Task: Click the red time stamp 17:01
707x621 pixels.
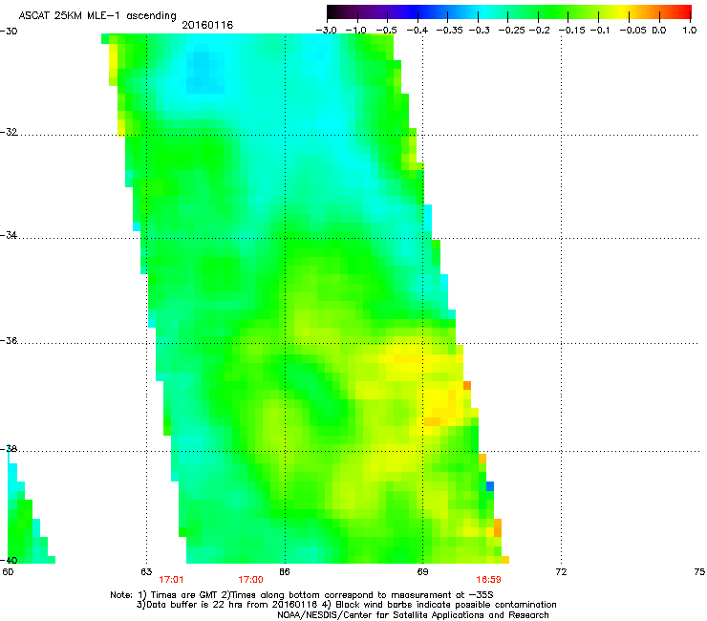Action: tap(171, 580)
